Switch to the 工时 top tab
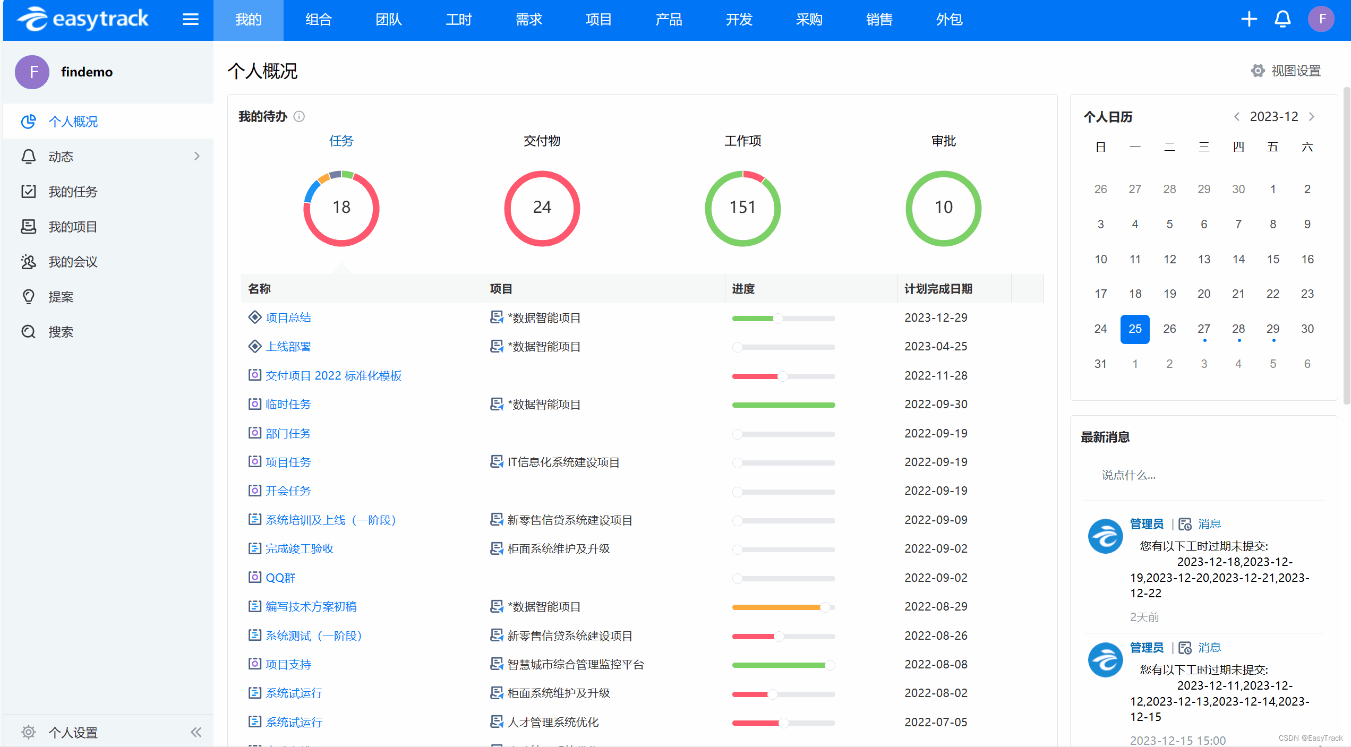 458,20
